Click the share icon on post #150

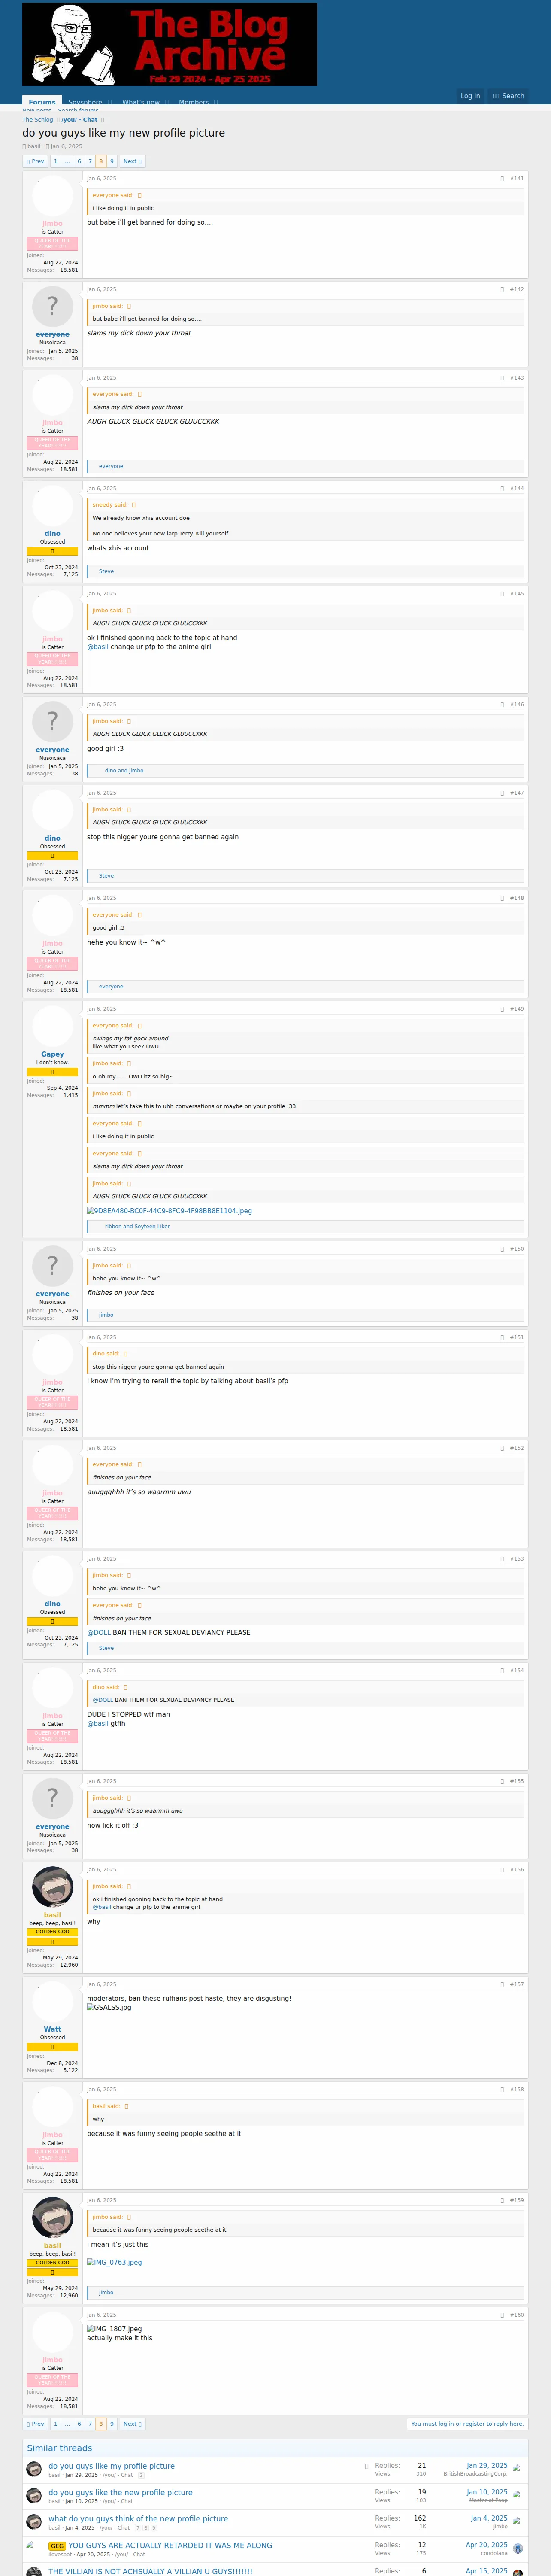pyautogui.click(x=502, y=1249)
